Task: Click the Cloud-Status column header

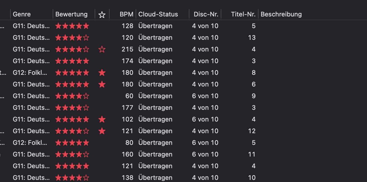Action: pos(158,14)
